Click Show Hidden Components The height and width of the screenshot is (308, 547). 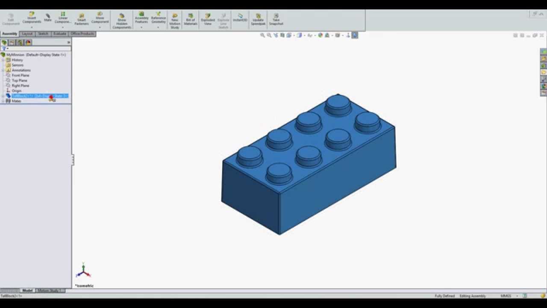point(122,21)
